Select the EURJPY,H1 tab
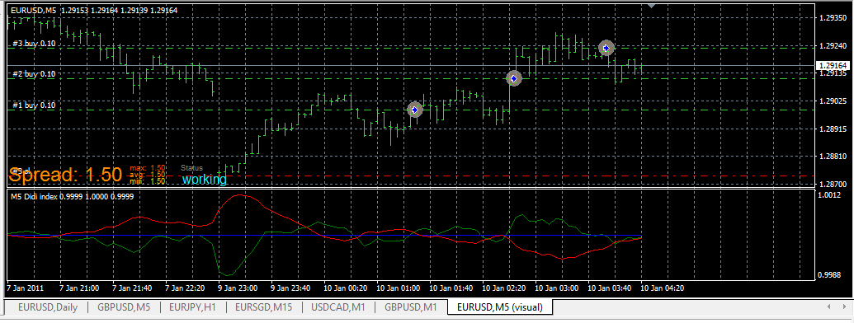This screenshot has height=323, width=854. tap(192, 307)
